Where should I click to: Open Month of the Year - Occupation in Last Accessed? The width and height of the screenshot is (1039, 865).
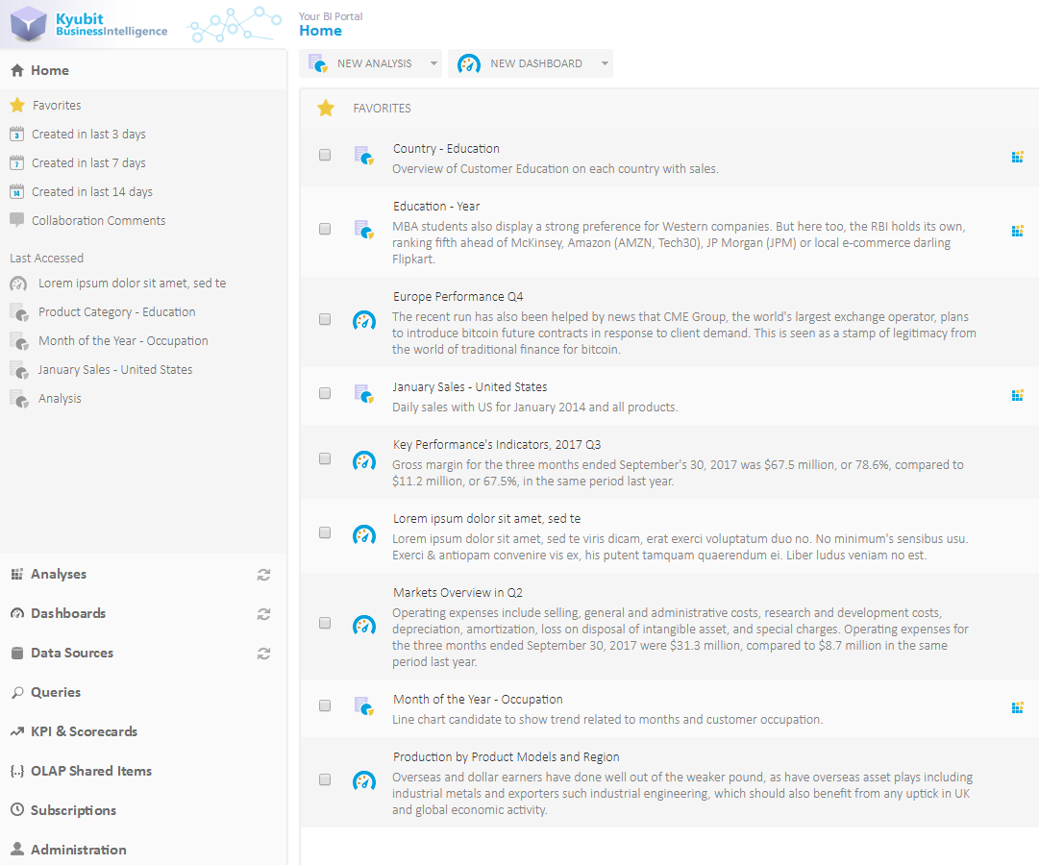(123, 340)
